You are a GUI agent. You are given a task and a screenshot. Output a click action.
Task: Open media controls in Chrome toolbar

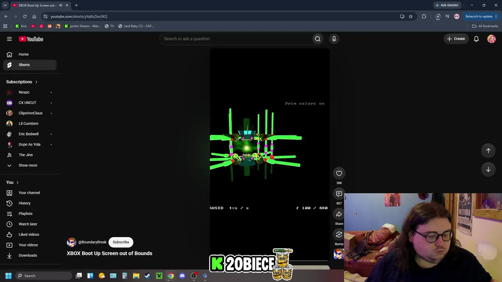(447, 16)
